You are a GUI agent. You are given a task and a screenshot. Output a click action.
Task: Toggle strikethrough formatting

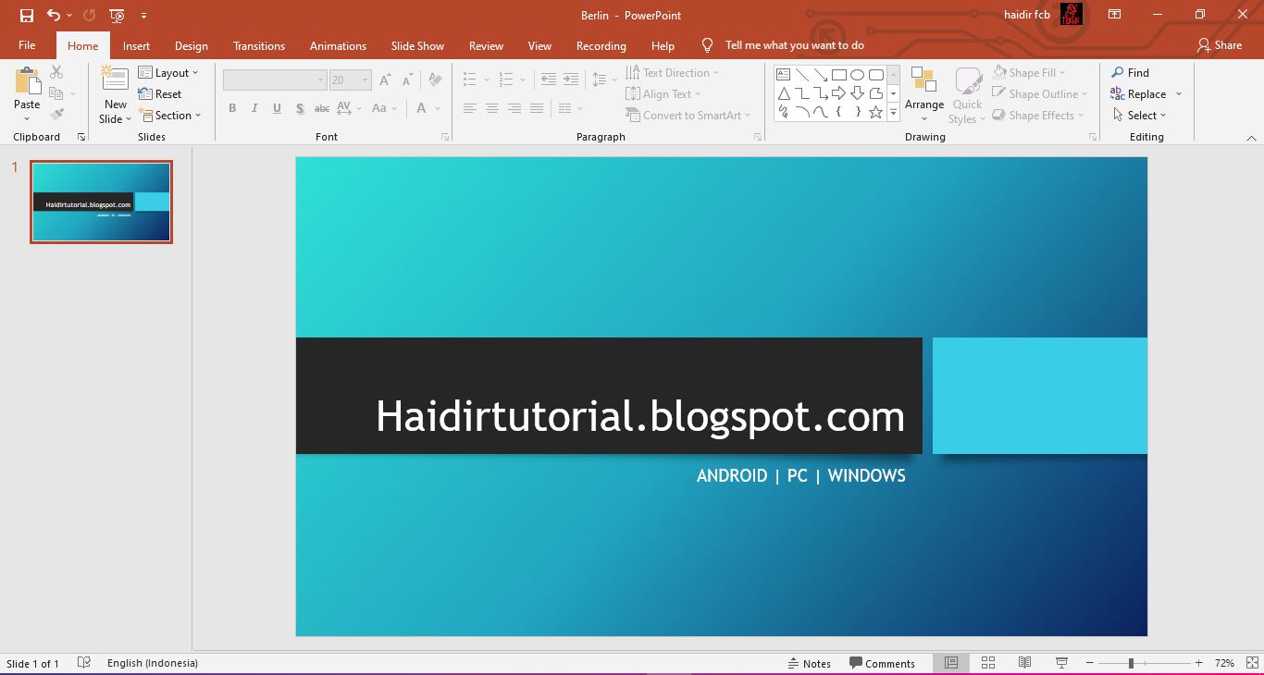pyautogui.click(x=320, y=108)
